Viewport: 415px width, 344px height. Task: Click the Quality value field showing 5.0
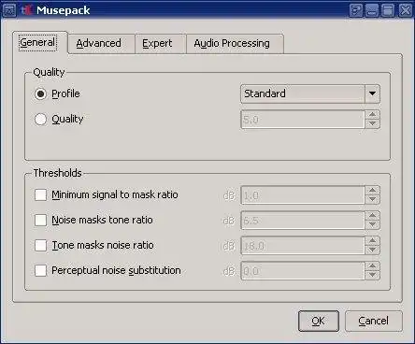point(303,120)
